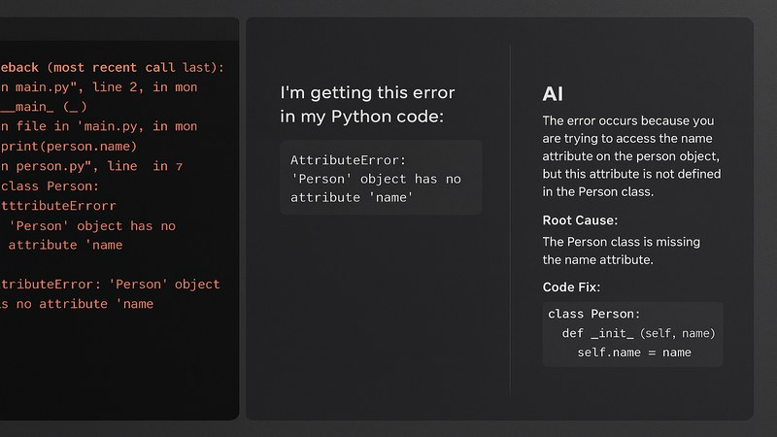Click the 'class Person:' line in terminal
This screenshot has height=437, width=777.
click(x=51, y=185)
